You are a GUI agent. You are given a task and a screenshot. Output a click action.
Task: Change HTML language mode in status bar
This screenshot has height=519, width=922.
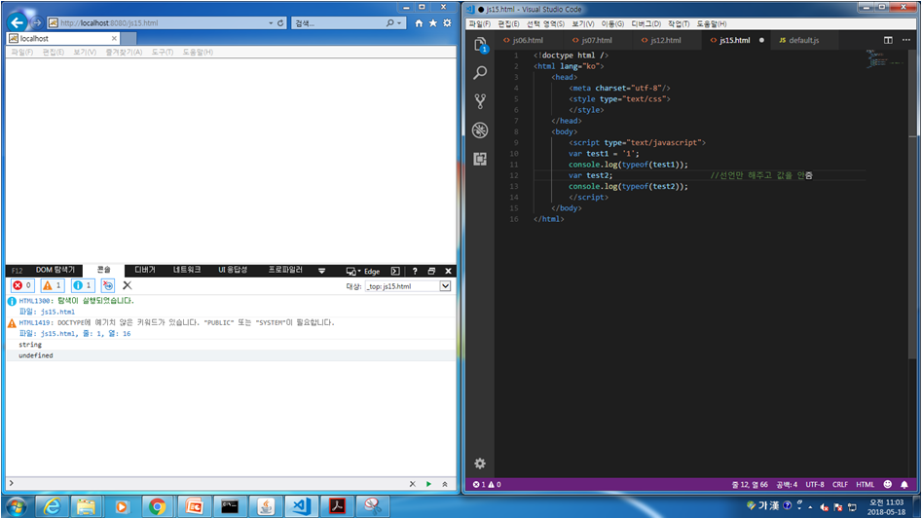(865, 484)
